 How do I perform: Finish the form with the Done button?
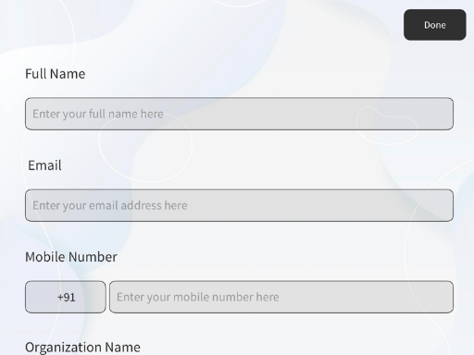434,25
